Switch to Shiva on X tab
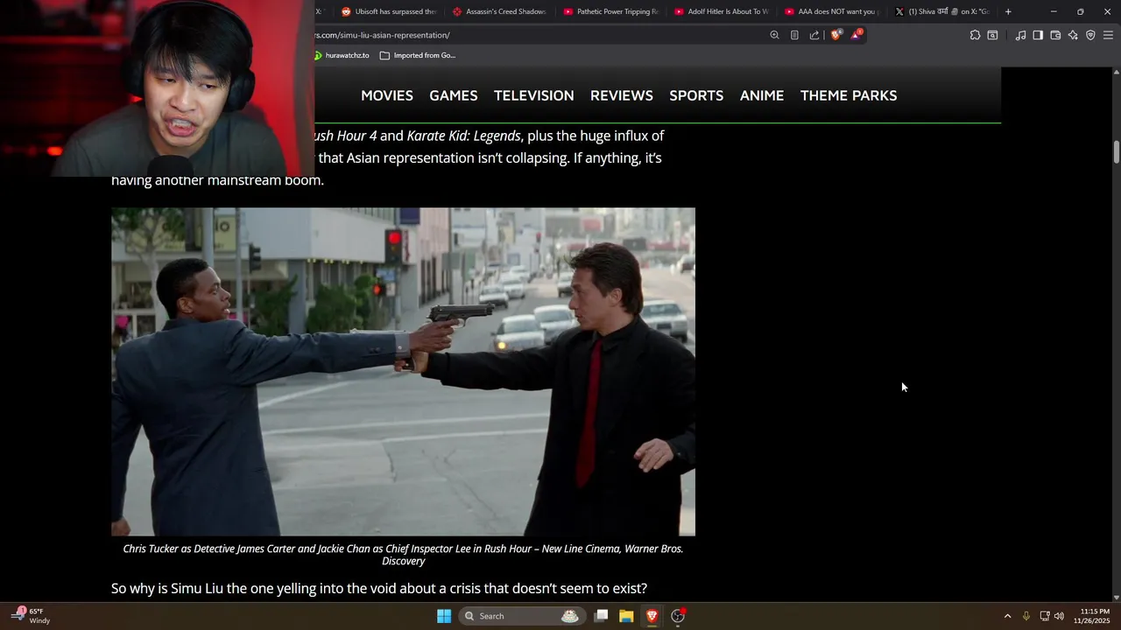1121x630 pixels. pos(942,11)
